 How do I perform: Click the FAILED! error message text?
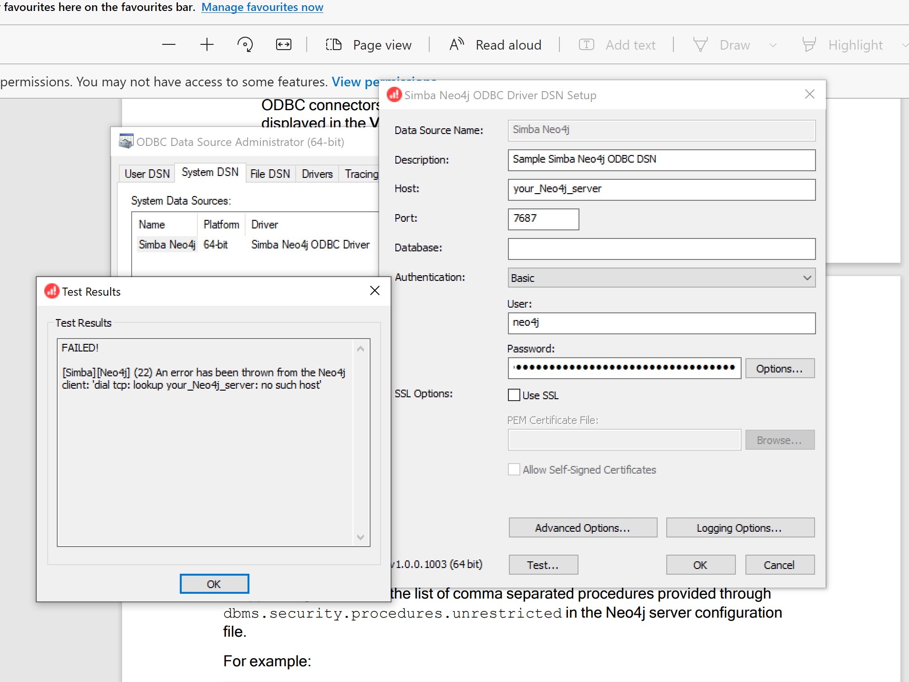pos(80,348)
